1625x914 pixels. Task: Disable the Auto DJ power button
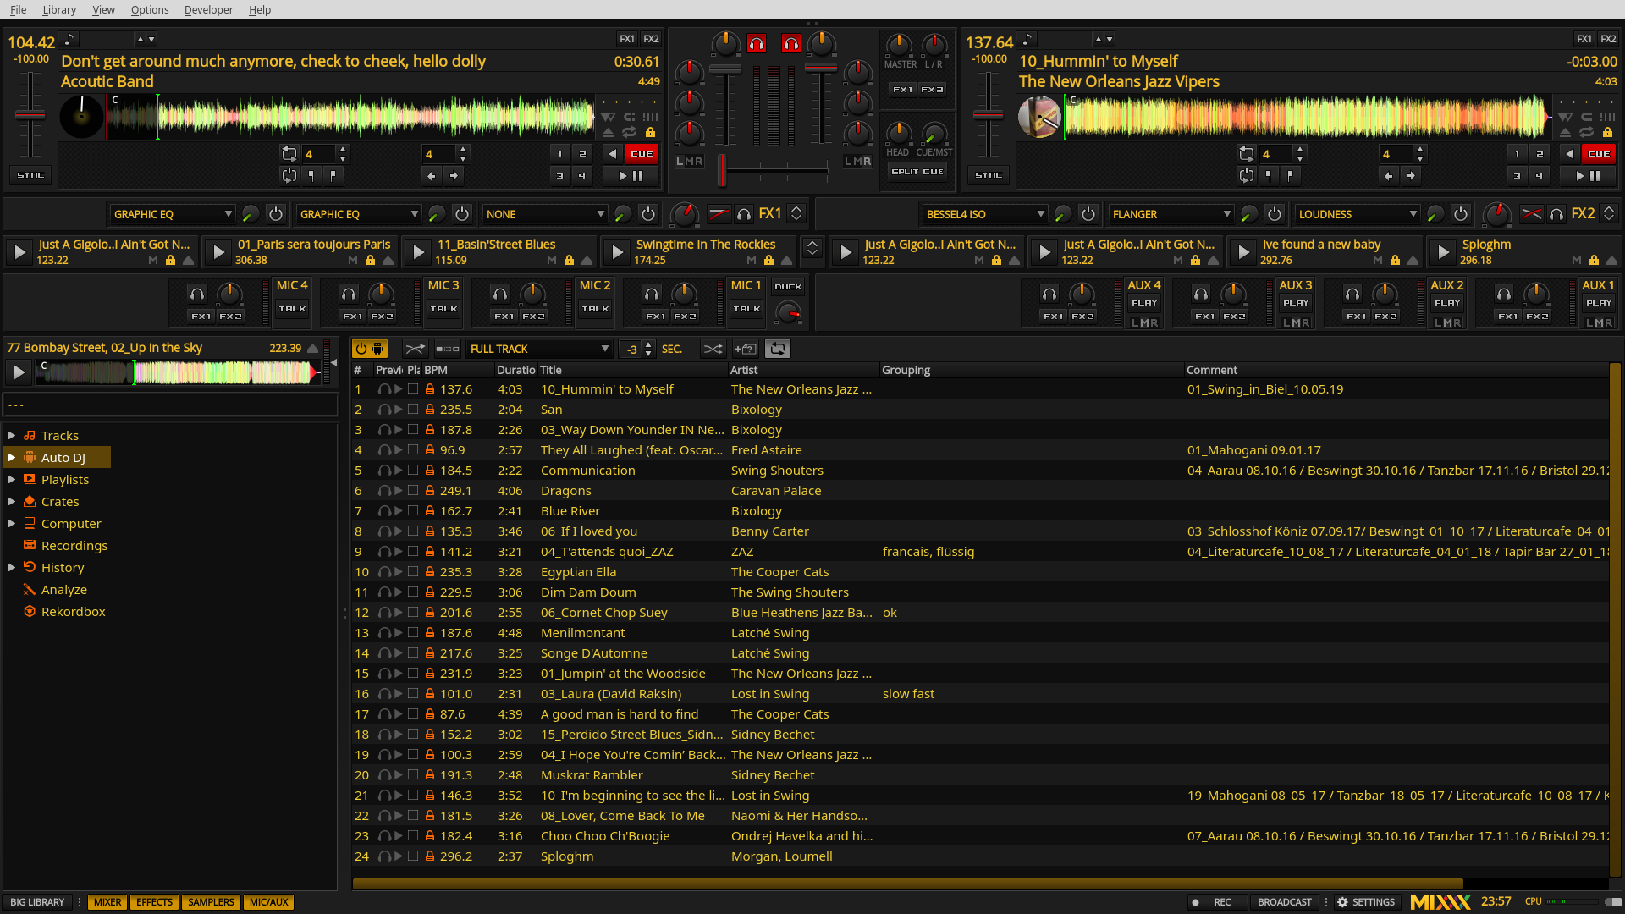369,349
